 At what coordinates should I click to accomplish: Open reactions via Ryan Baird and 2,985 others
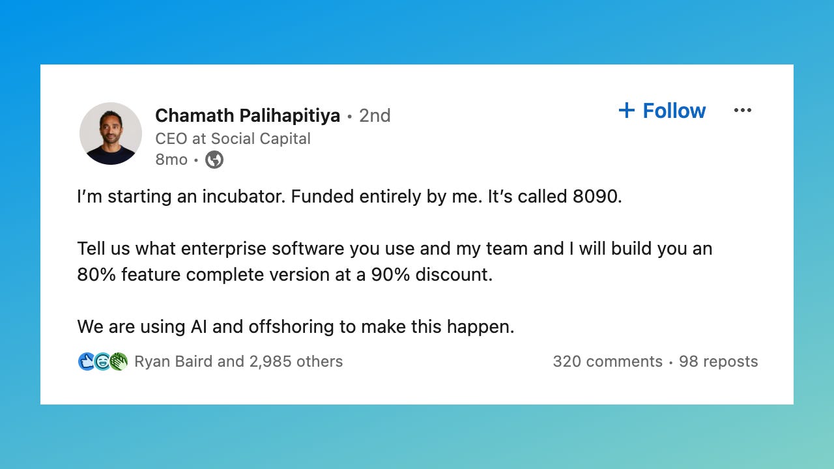coord(238,361)
